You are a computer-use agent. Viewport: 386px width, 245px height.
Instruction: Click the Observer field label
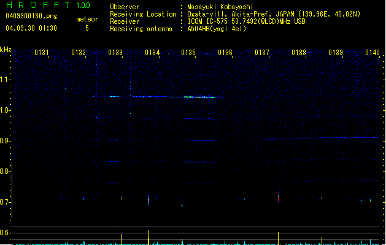(x=125, y=7)
